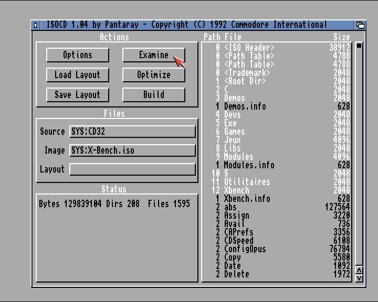Viewport: 378px width, 302px height.
Task: Click the window close gadget
Action: coord(36,25)
